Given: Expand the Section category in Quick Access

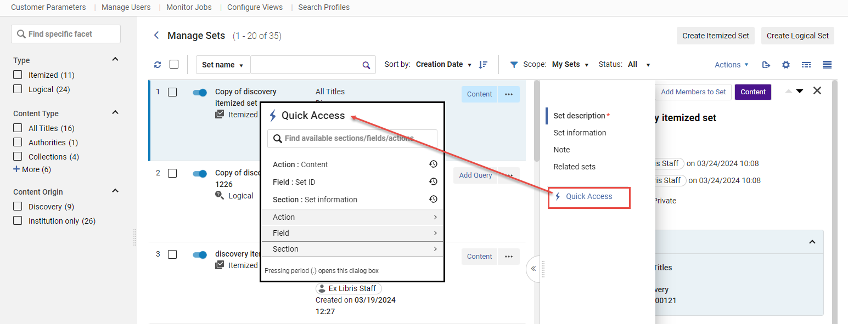Looking at the screenshot, I should point(352,249).
